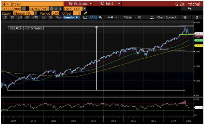Viewport: 206px width, 125px height.
Task: Open annotation edit checkbox-pencil icon
Action: 185,17
